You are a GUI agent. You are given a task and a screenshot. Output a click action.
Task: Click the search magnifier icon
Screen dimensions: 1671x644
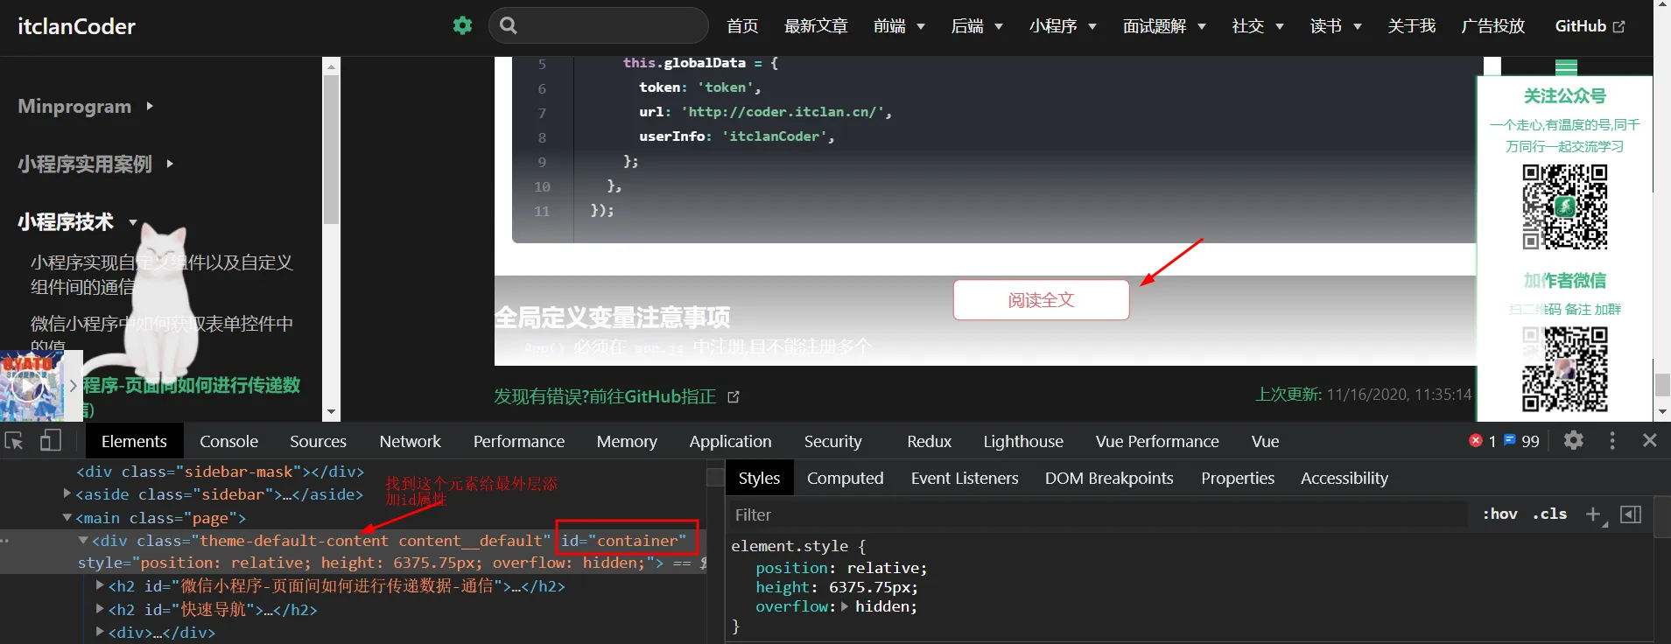tap(509, 25)
